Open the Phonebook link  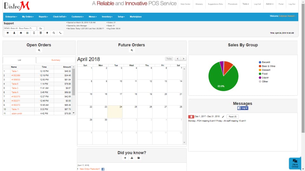[x=233, y=4]
